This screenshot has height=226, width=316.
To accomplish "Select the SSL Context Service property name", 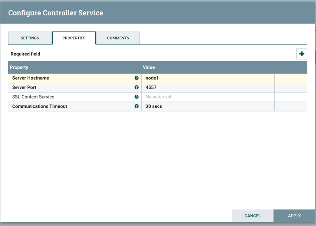I will (33, 97).
